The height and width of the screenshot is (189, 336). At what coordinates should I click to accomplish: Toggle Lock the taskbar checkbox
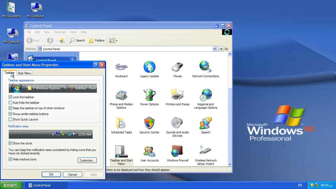pos(10,97)
